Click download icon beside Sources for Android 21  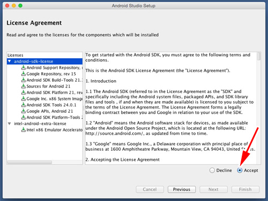(x=24, y=86)
